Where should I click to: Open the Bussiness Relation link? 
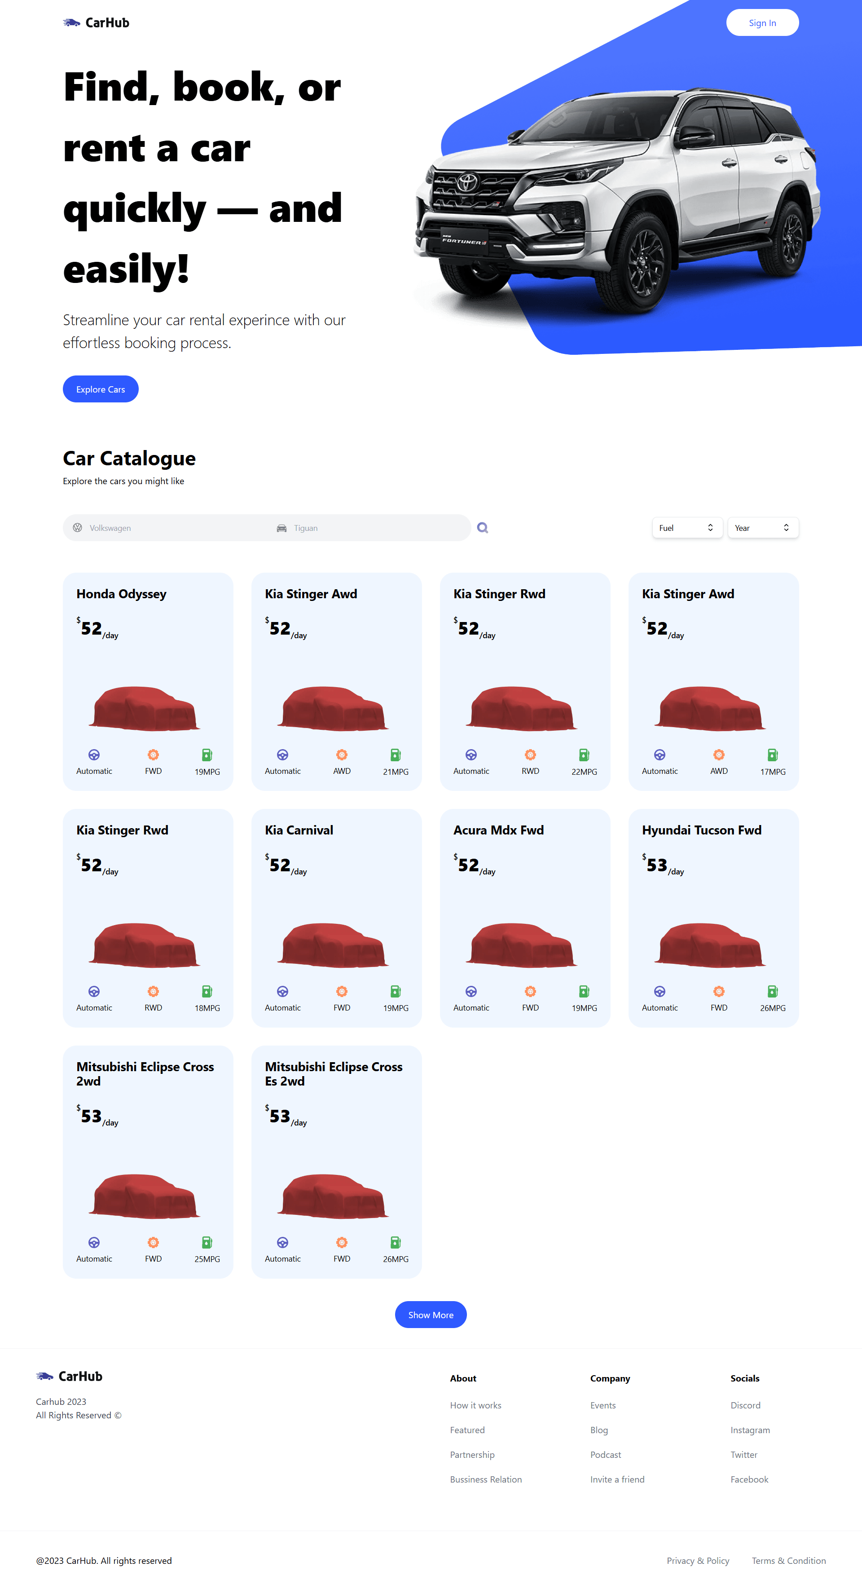[486, 1479]
